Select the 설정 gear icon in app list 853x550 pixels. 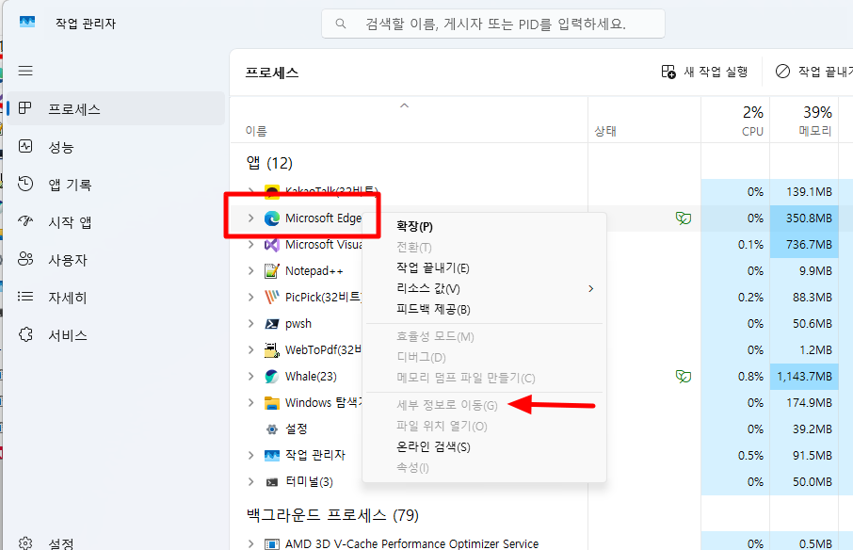272,429
